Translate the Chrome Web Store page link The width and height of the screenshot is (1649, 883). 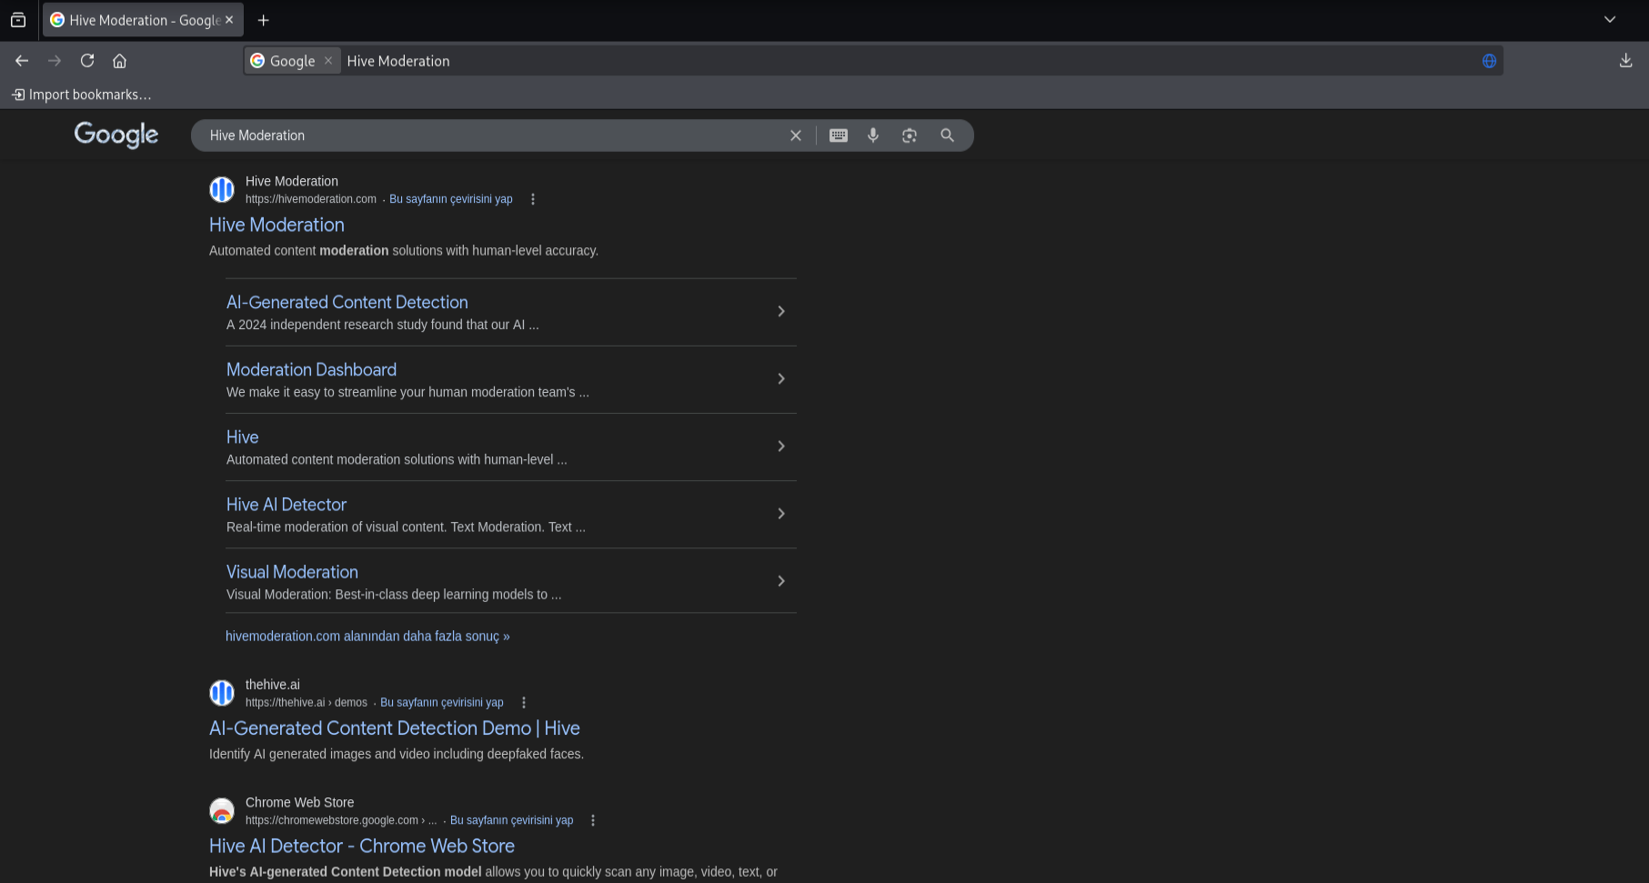pyautogui.click(x=512, y=820)
